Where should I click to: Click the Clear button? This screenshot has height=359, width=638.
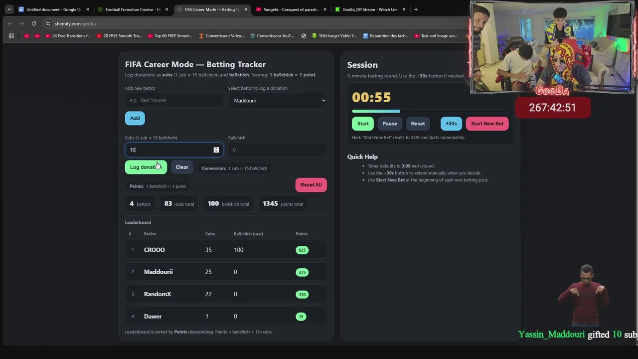pos(182,167)
